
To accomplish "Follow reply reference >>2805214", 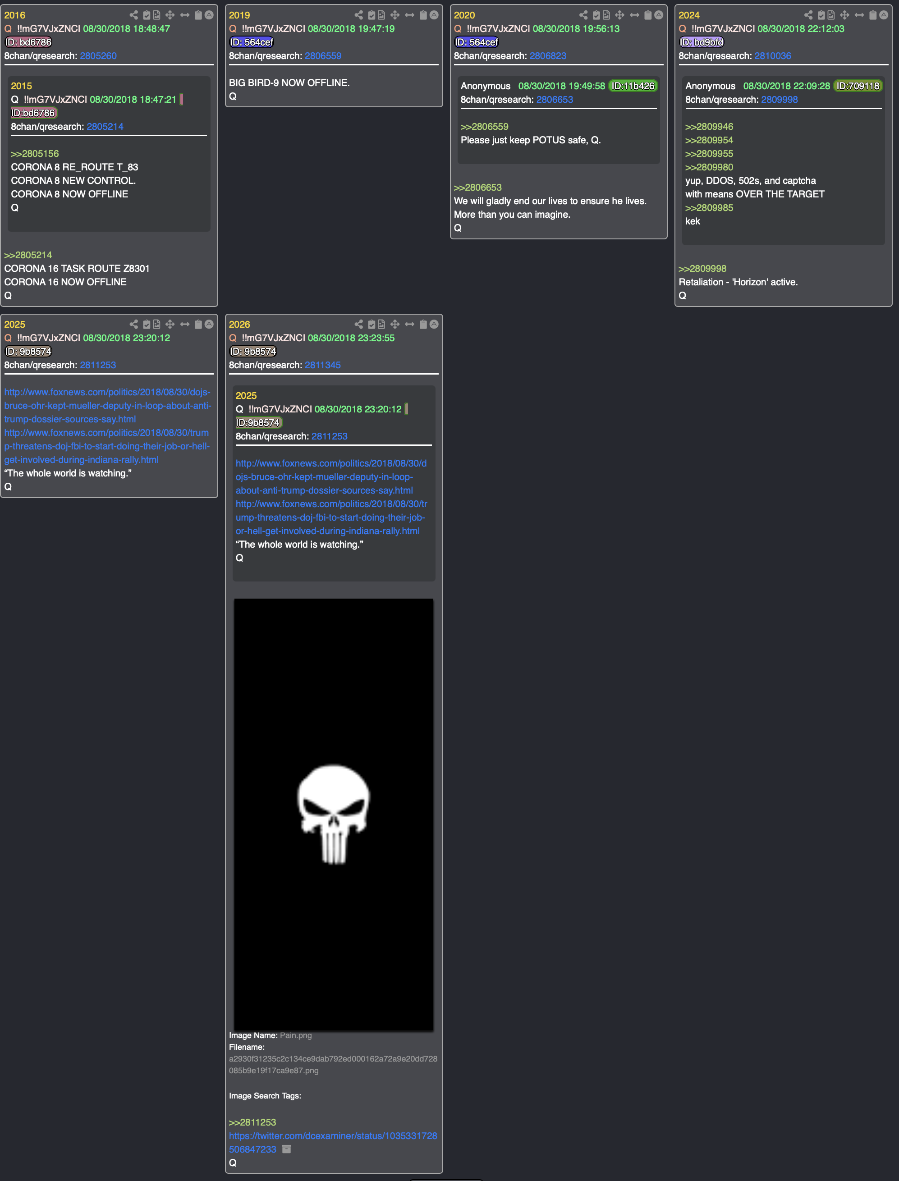I will [28, 255].
